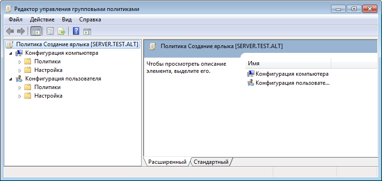
Task: Click the window title bar app icon
Action: click(x=8, y=9)
